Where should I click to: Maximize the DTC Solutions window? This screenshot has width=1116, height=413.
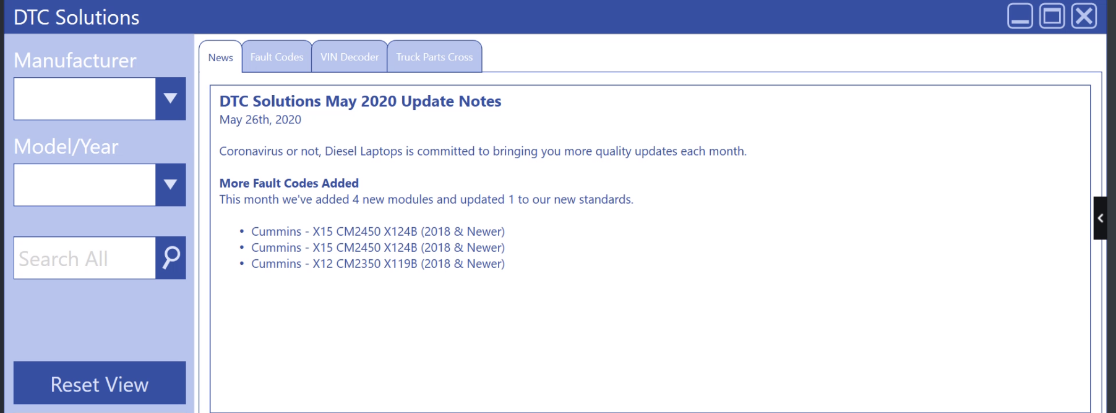[1052, 17]
